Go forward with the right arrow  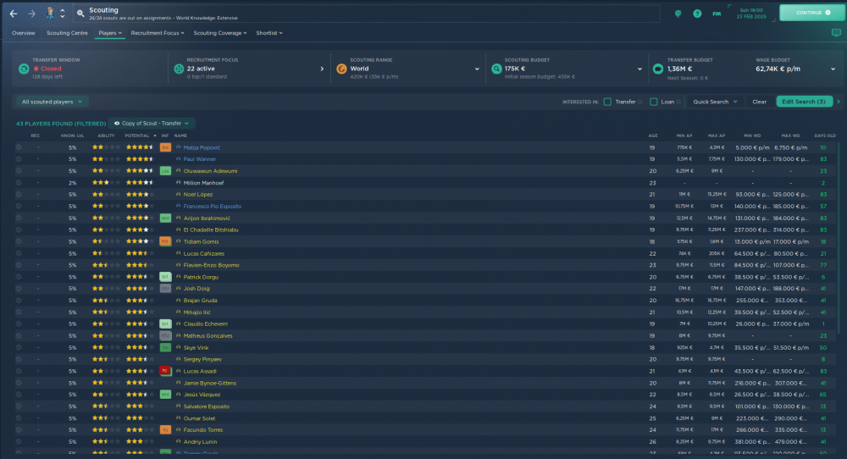[31, 14]
